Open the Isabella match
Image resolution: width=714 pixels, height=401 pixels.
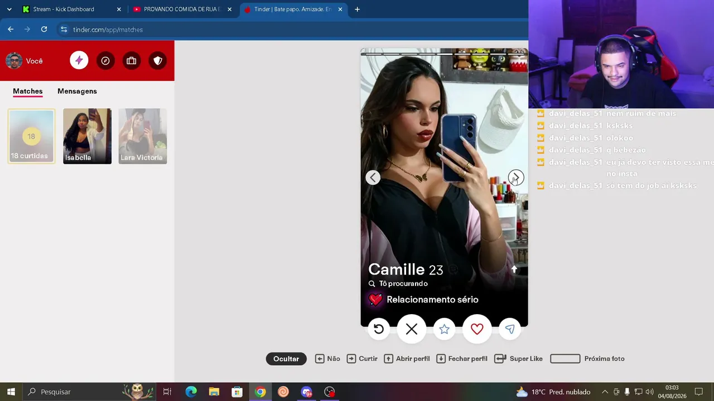(x=87, y=136)
